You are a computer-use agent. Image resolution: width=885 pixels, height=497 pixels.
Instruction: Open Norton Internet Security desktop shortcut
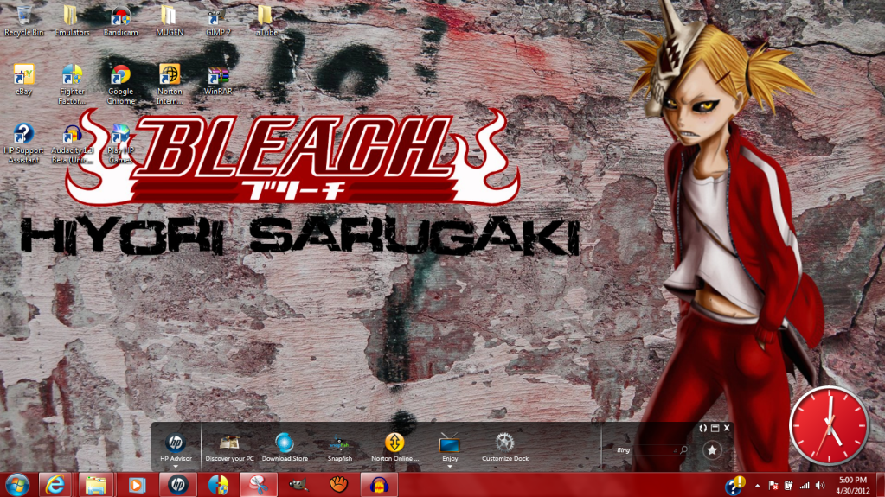point(170,85)
